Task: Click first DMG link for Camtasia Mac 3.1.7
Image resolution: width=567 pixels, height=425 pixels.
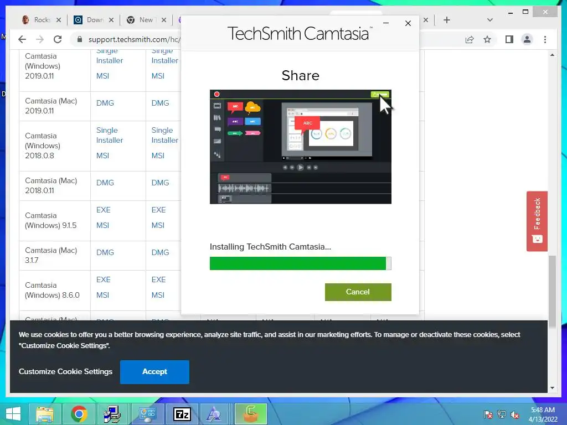Action: (105, 252)
